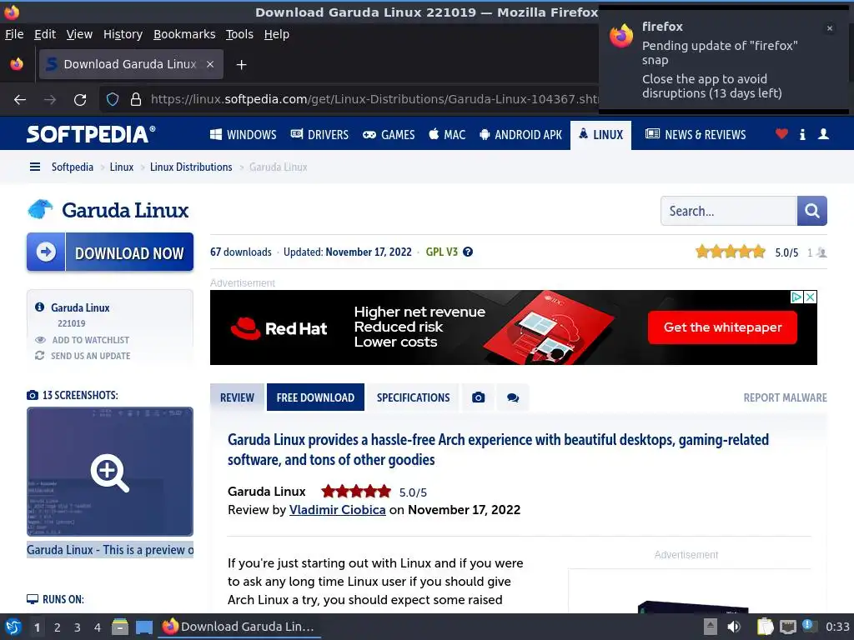Open the View menu
The width and height of the screenshot is (854, 640).
click(x=79, y=34)
